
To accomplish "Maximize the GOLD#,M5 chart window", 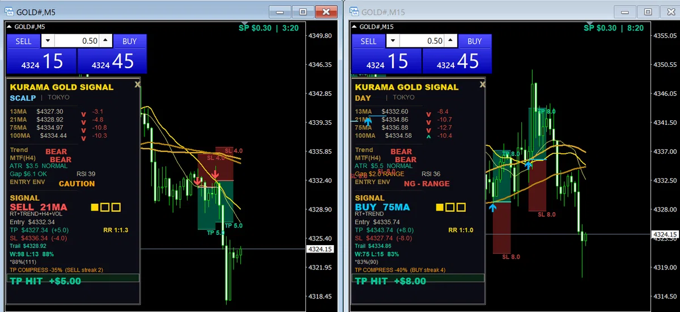I will click(x=303, y=11).
